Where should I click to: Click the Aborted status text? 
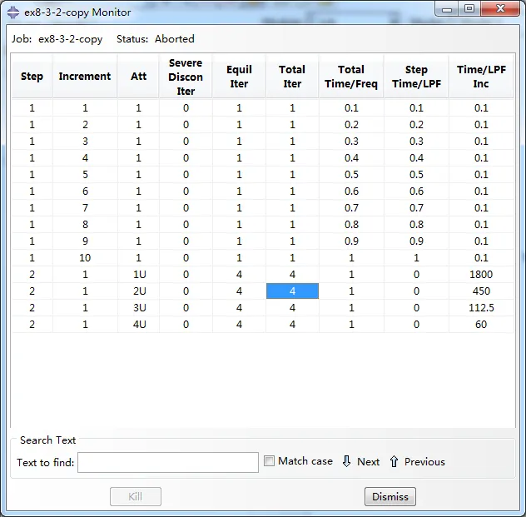point(175,39)
